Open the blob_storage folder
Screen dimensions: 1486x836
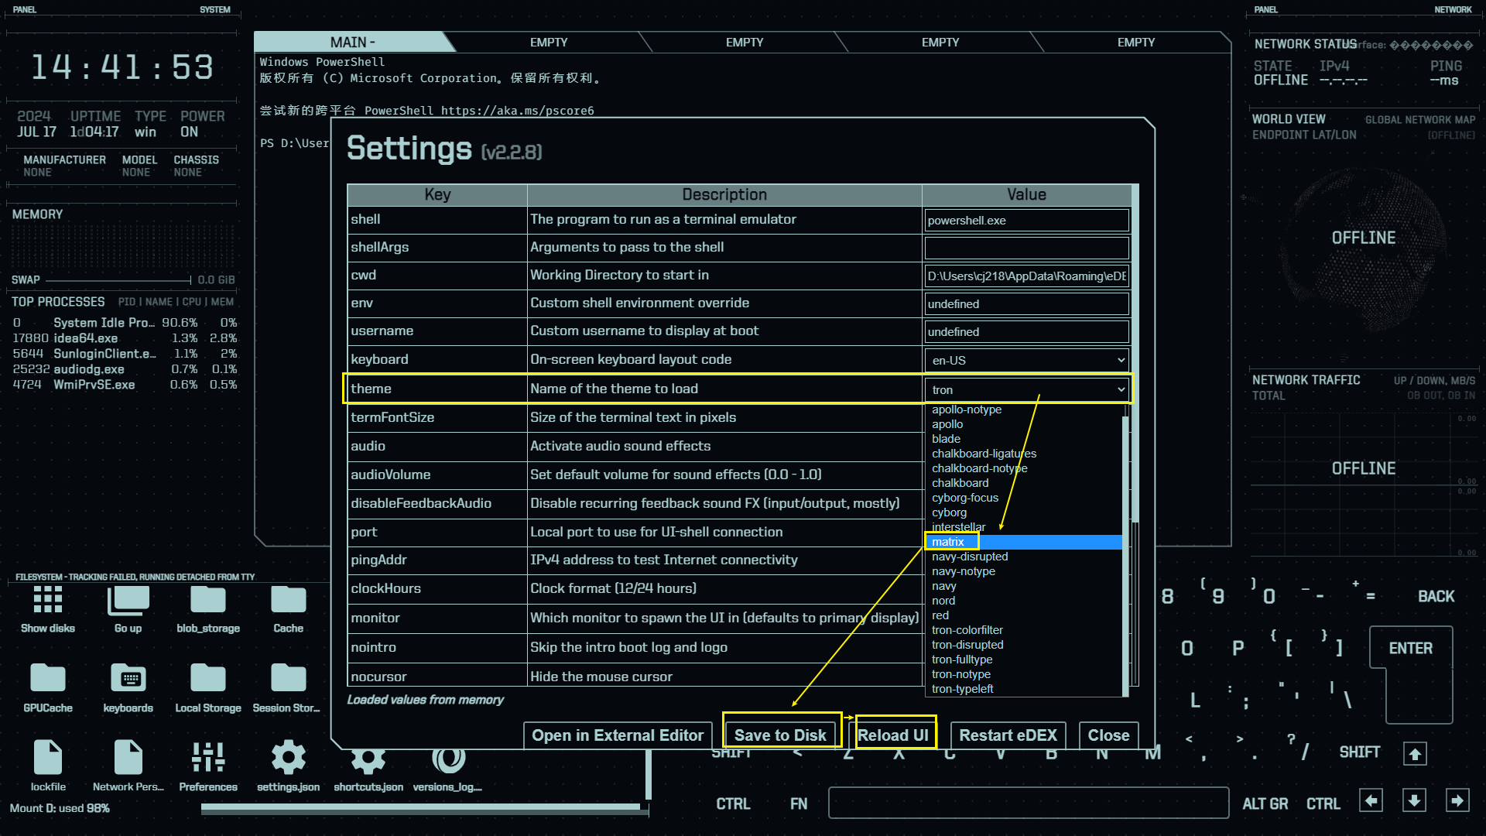(x=207, y=601)
